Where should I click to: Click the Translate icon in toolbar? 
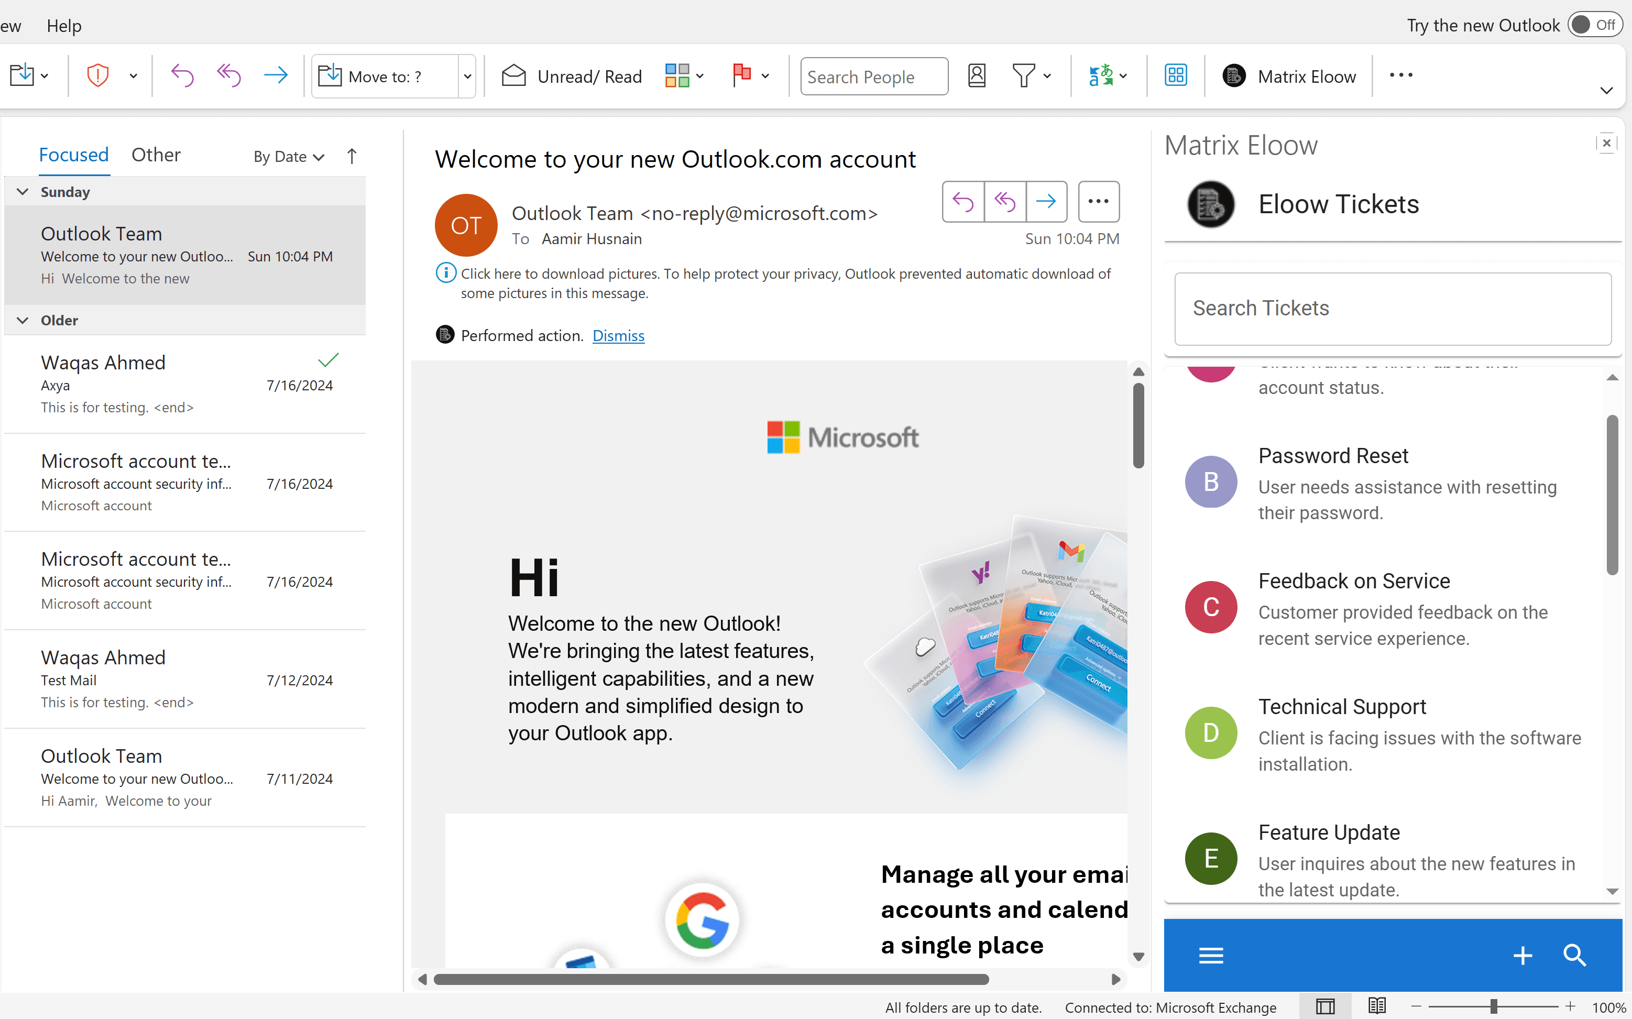[1100, 75]
